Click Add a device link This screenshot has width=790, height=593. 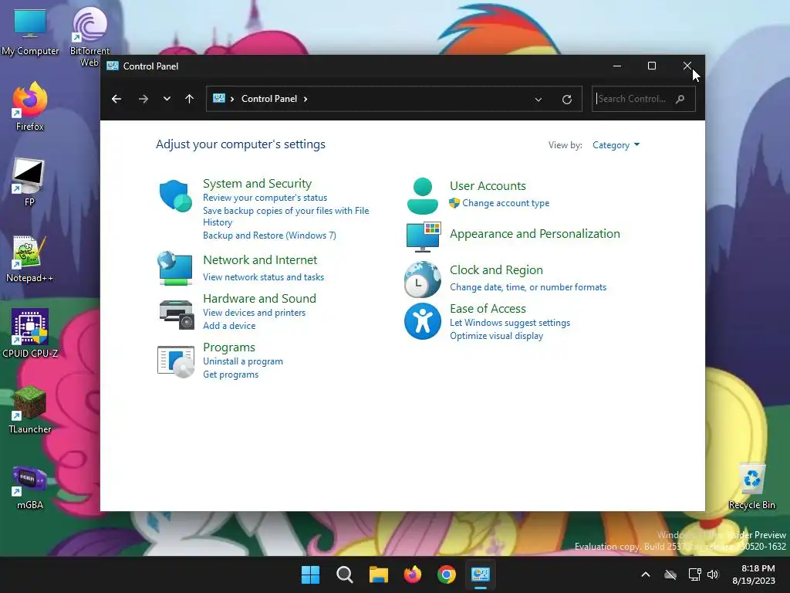pyautogui.click(x=228, y=326)
